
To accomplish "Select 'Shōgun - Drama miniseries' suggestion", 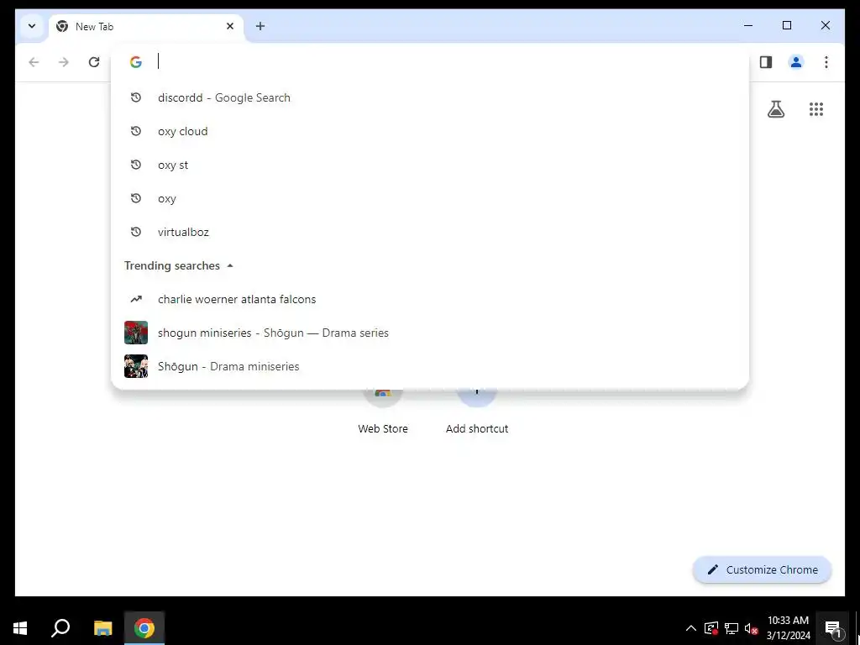I will pyautogui.click(x=430, y=366).
